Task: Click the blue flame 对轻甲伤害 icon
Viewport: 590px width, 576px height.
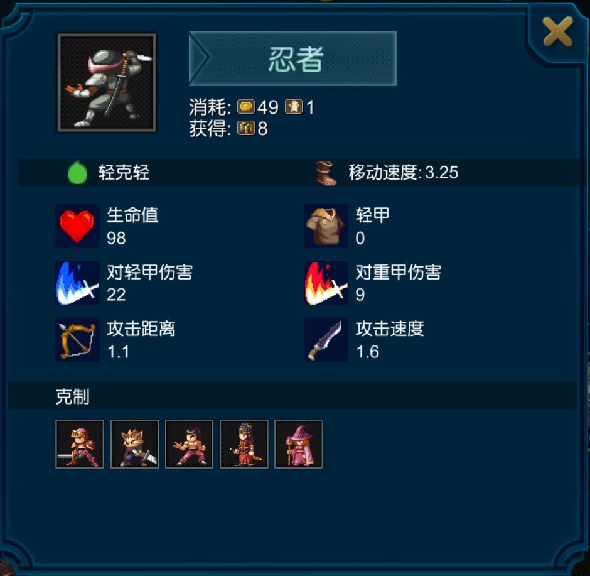Action: click(77, 283)
